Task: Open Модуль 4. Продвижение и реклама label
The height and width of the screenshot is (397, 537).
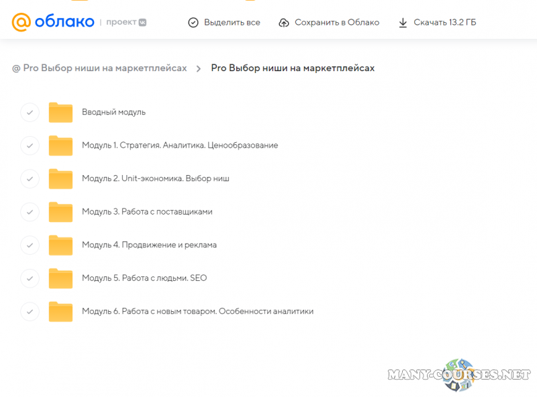Action: (149, 245)
